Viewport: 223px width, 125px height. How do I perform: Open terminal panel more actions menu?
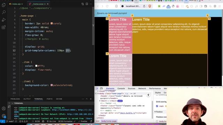[x=83, y=99]
